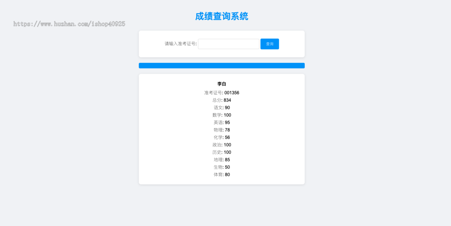Select the student name 李白
Viewport: 451px width, 226px height.
[x=222, y=84]
